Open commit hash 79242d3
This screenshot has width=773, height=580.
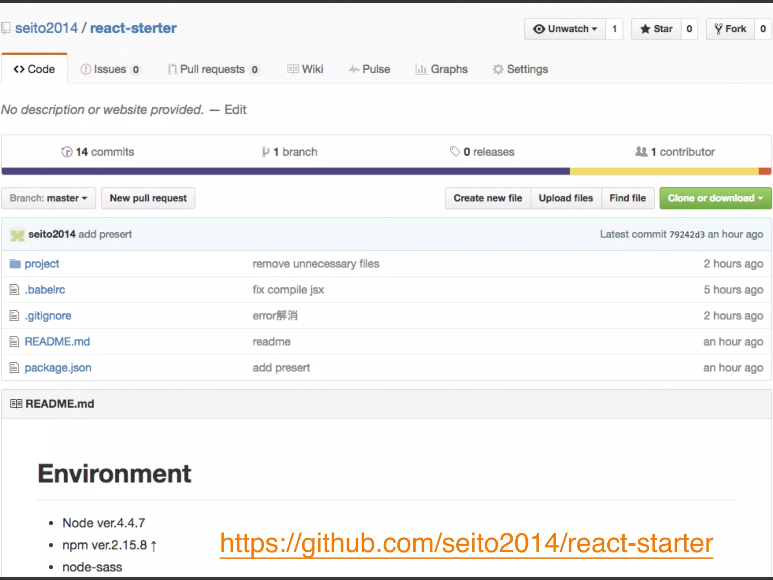(x=687, y=234)
